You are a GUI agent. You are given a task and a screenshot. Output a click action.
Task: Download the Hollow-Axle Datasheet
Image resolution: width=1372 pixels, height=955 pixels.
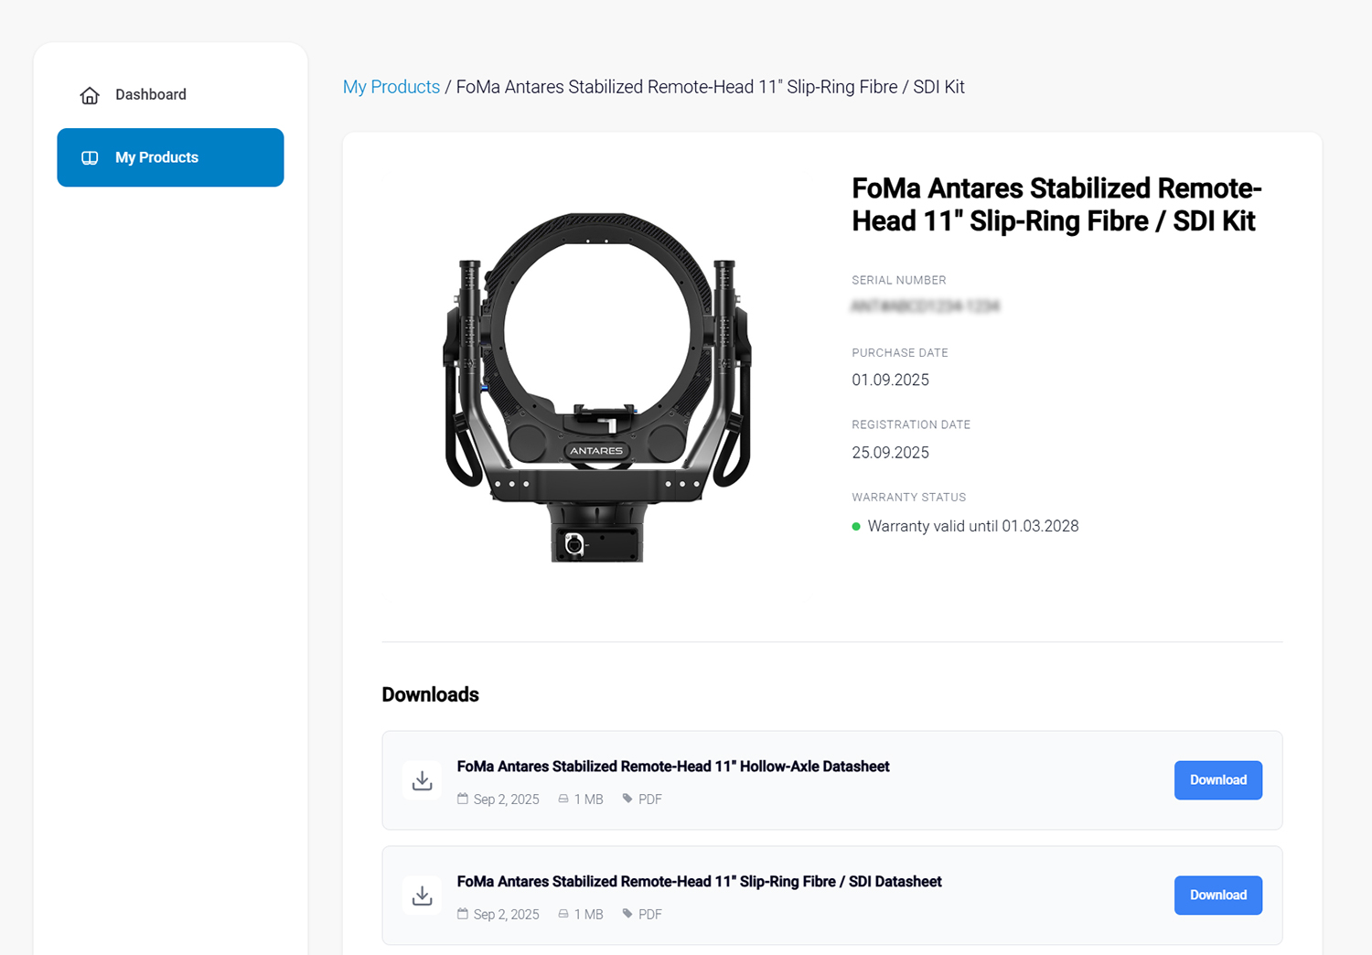(1217, 780)
